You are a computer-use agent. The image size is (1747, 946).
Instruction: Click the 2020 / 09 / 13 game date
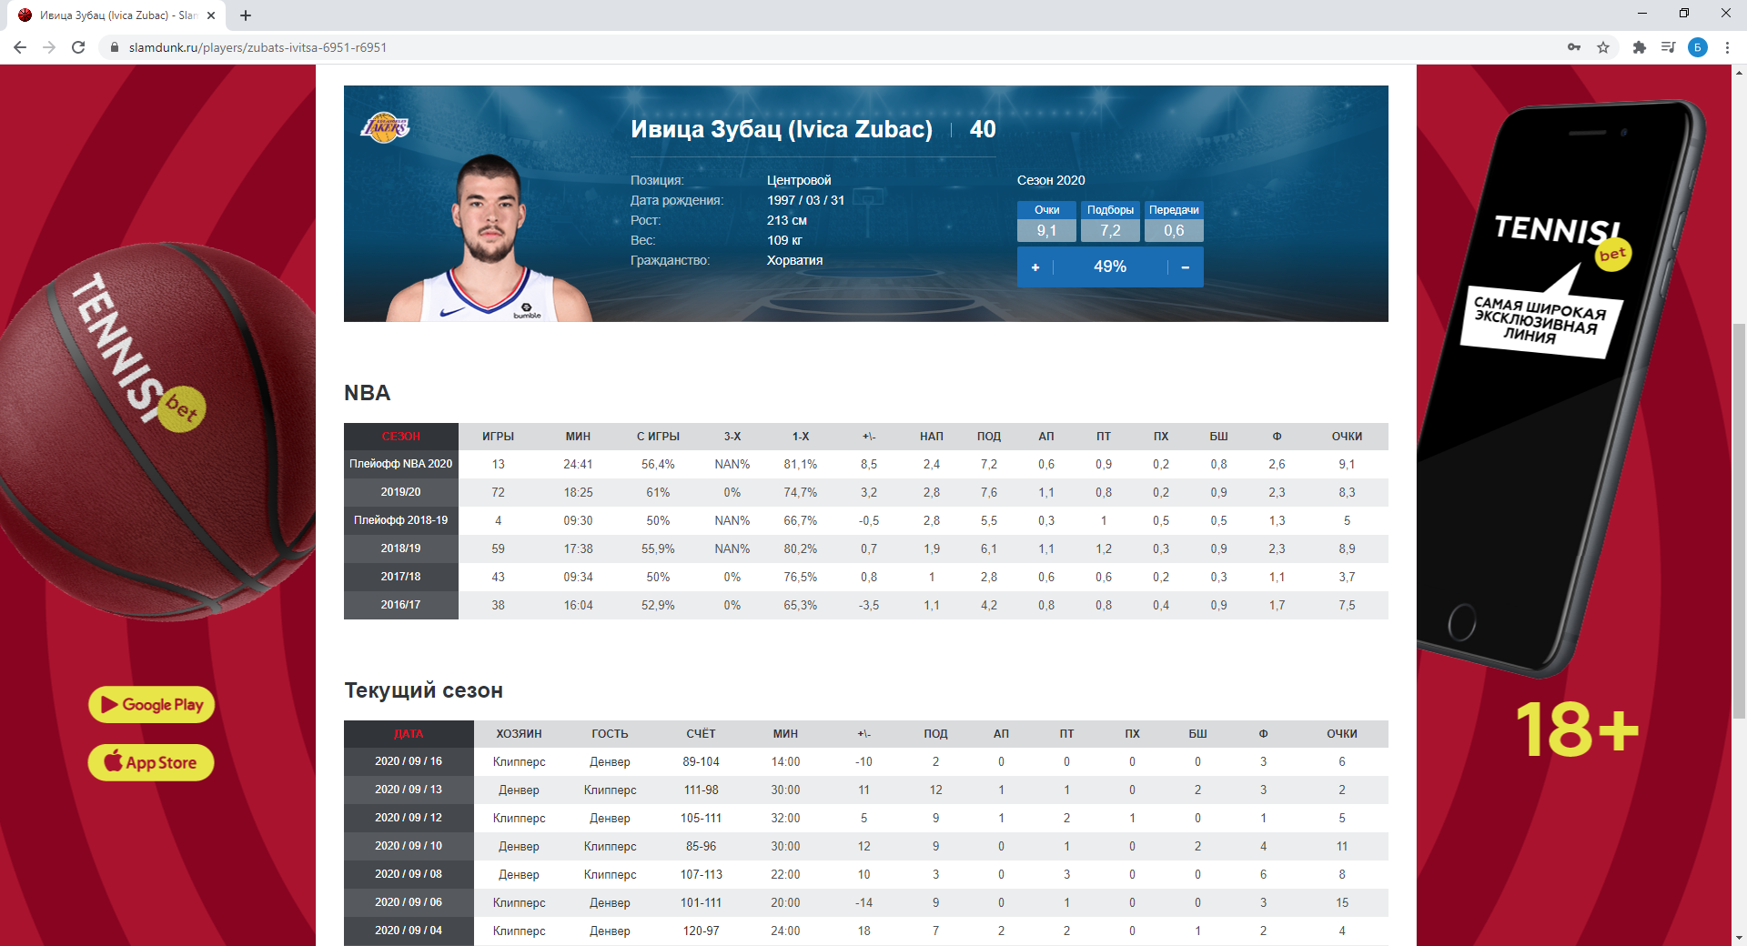tap(409, 790)
